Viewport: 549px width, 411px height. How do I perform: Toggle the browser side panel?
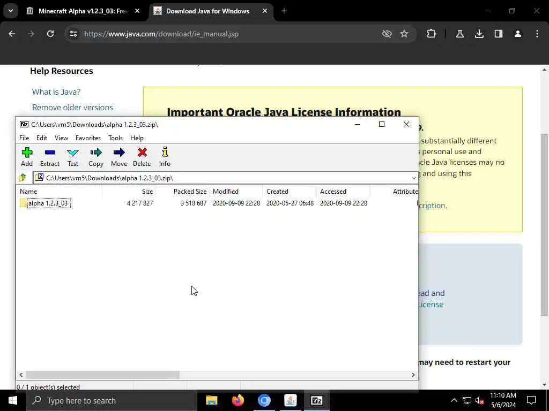point(498,34)
